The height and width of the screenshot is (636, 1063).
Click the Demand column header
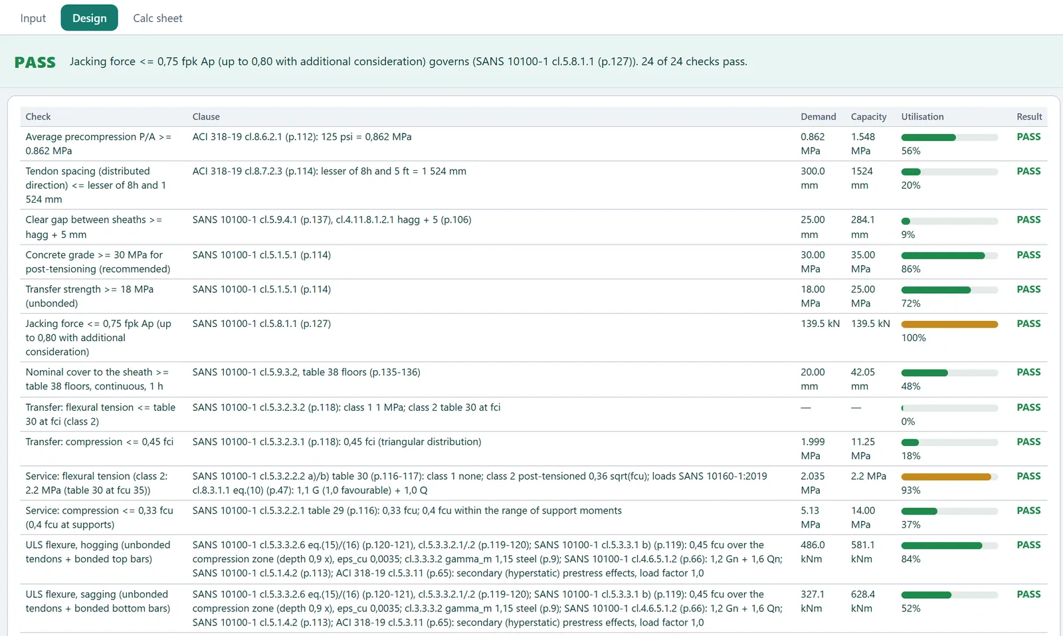click(x=819, y=116)
